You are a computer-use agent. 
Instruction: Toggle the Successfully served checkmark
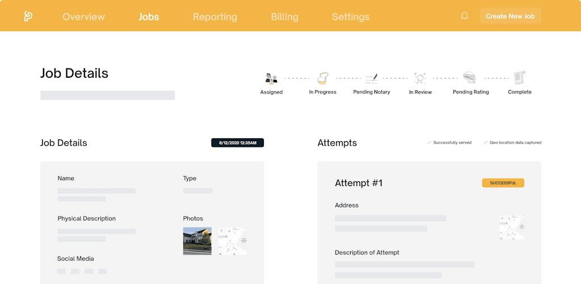[x=430, y=143]
